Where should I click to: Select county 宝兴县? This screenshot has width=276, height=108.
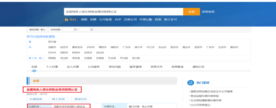point(136,58)
